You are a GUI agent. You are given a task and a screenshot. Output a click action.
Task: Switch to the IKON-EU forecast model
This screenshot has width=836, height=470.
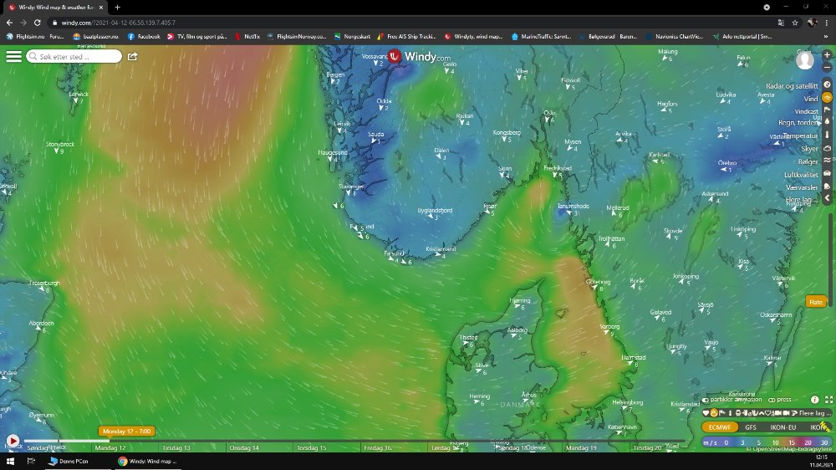pyautogui.click(x=782, y=427)
